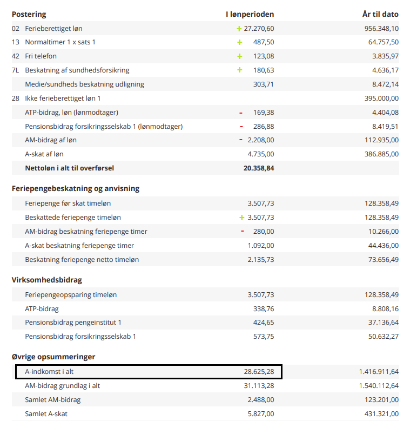This screenshot has width=417, height=421.
Task: Click the red minus beside AM-bidrag af løn
Action: pos(240,140)
